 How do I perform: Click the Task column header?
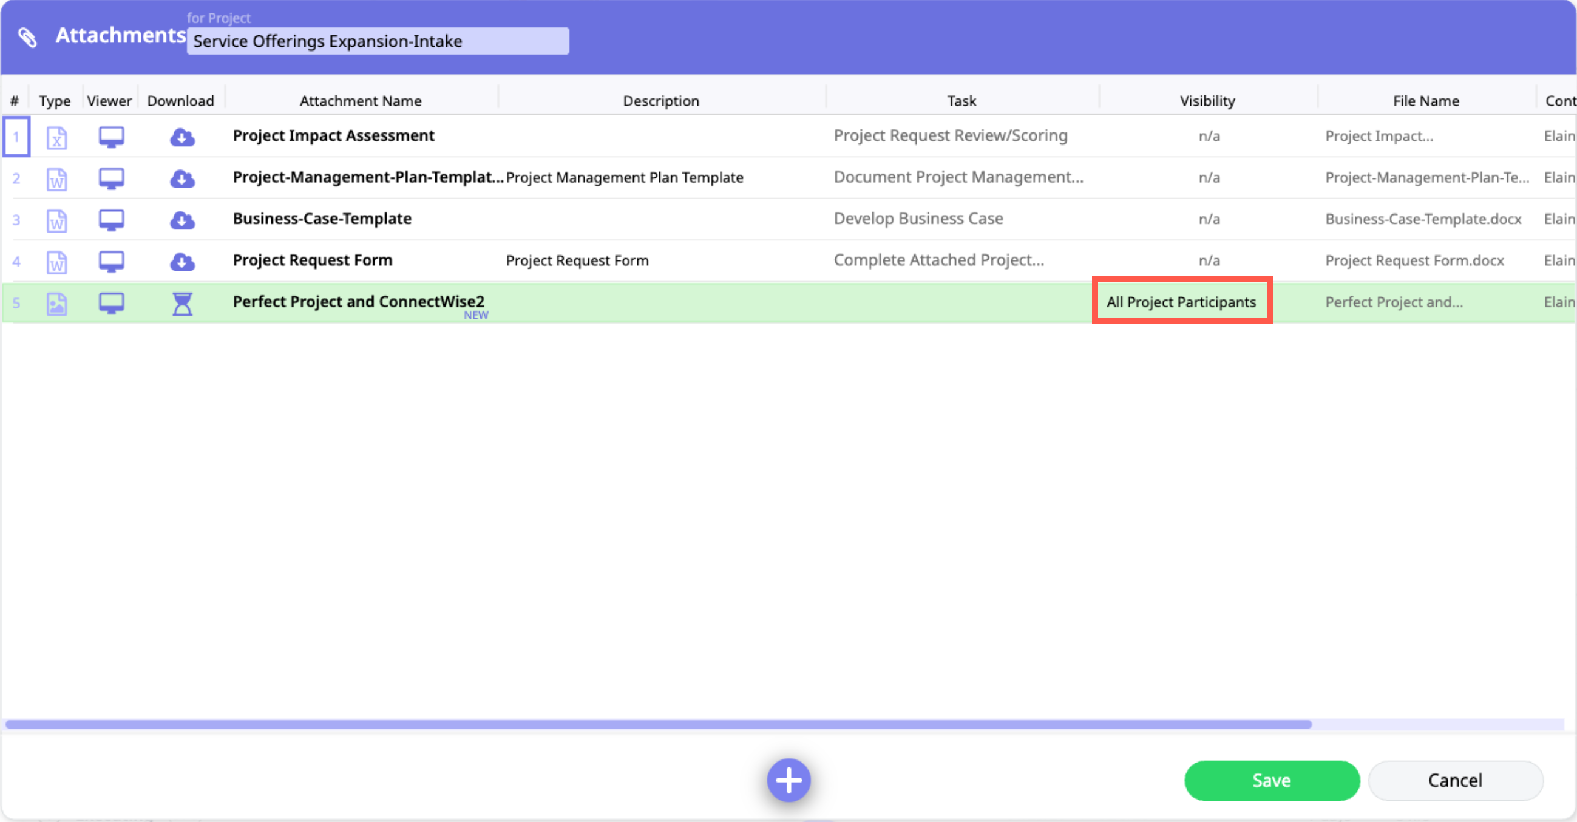pyautogui.click(x=961, y=100)
